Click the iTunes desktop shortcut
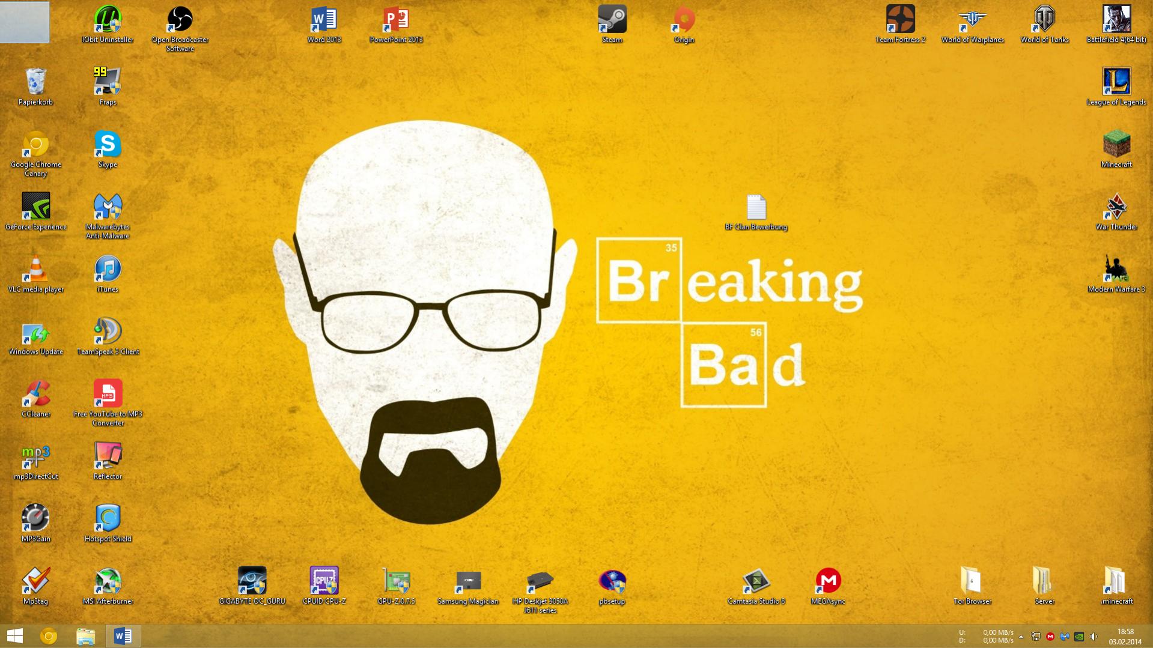1153x648 pixels. (x=108, y=274)
